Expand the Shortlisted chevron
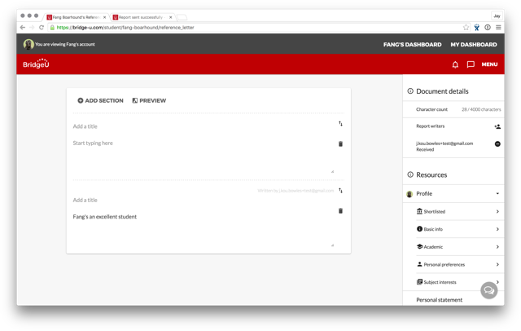Screen dimensions: 521x331 pyautogui.click(x=497, y=212)
